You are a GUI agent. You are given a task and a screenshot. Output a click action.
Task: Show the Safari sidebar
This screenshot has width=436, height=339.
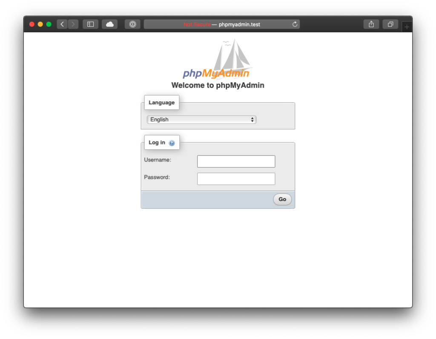pyautogui.click(x=90, y=24)
